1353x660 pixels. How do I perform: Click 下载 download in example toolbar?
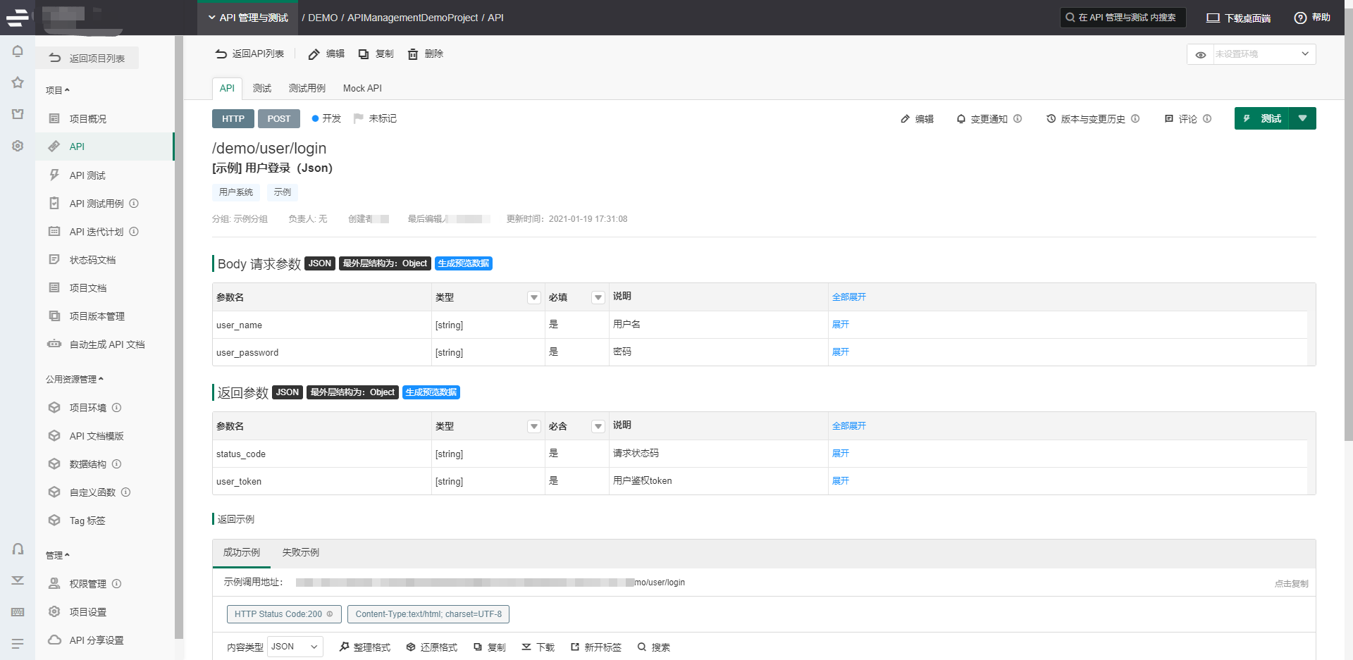point(538,647)
